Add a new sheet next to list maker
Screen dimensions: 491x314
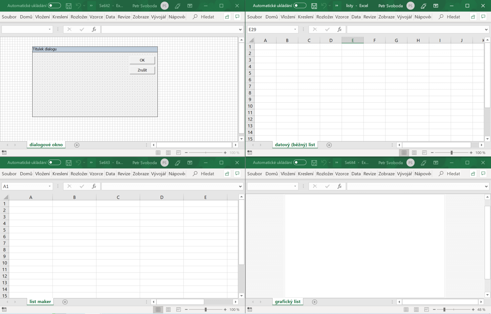[x=65, y=302]
